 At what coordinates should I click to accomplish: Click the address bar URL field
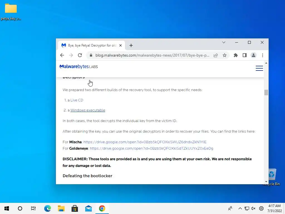click(x=152, y=55)
